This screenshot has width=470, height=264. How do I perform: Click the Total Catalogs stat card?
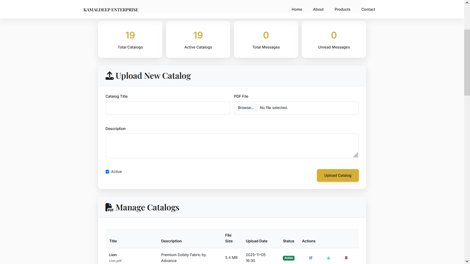130,39
